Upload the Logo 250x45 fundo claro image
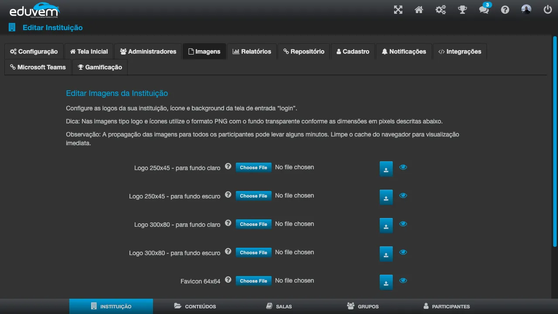The image size is (558, 314). tap(386, 169)
